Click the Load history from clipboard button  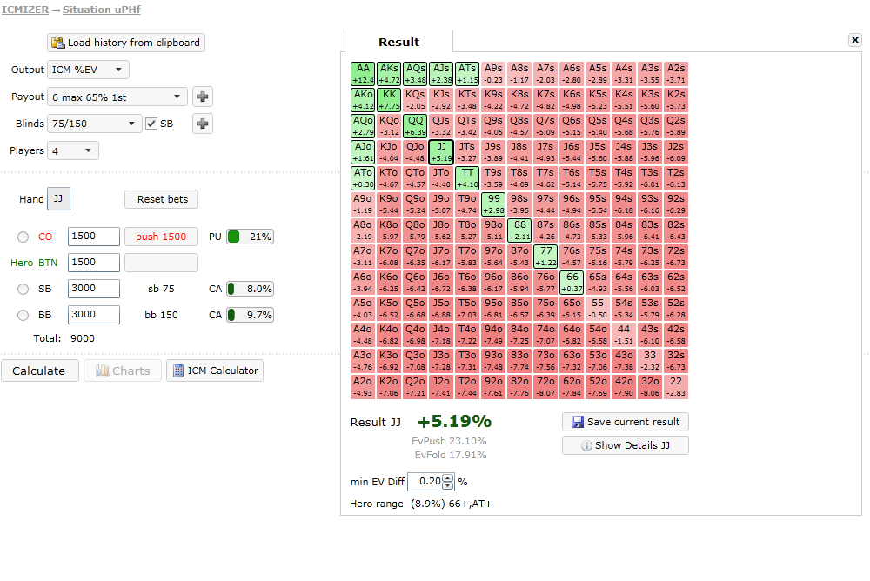pos(126,43)
